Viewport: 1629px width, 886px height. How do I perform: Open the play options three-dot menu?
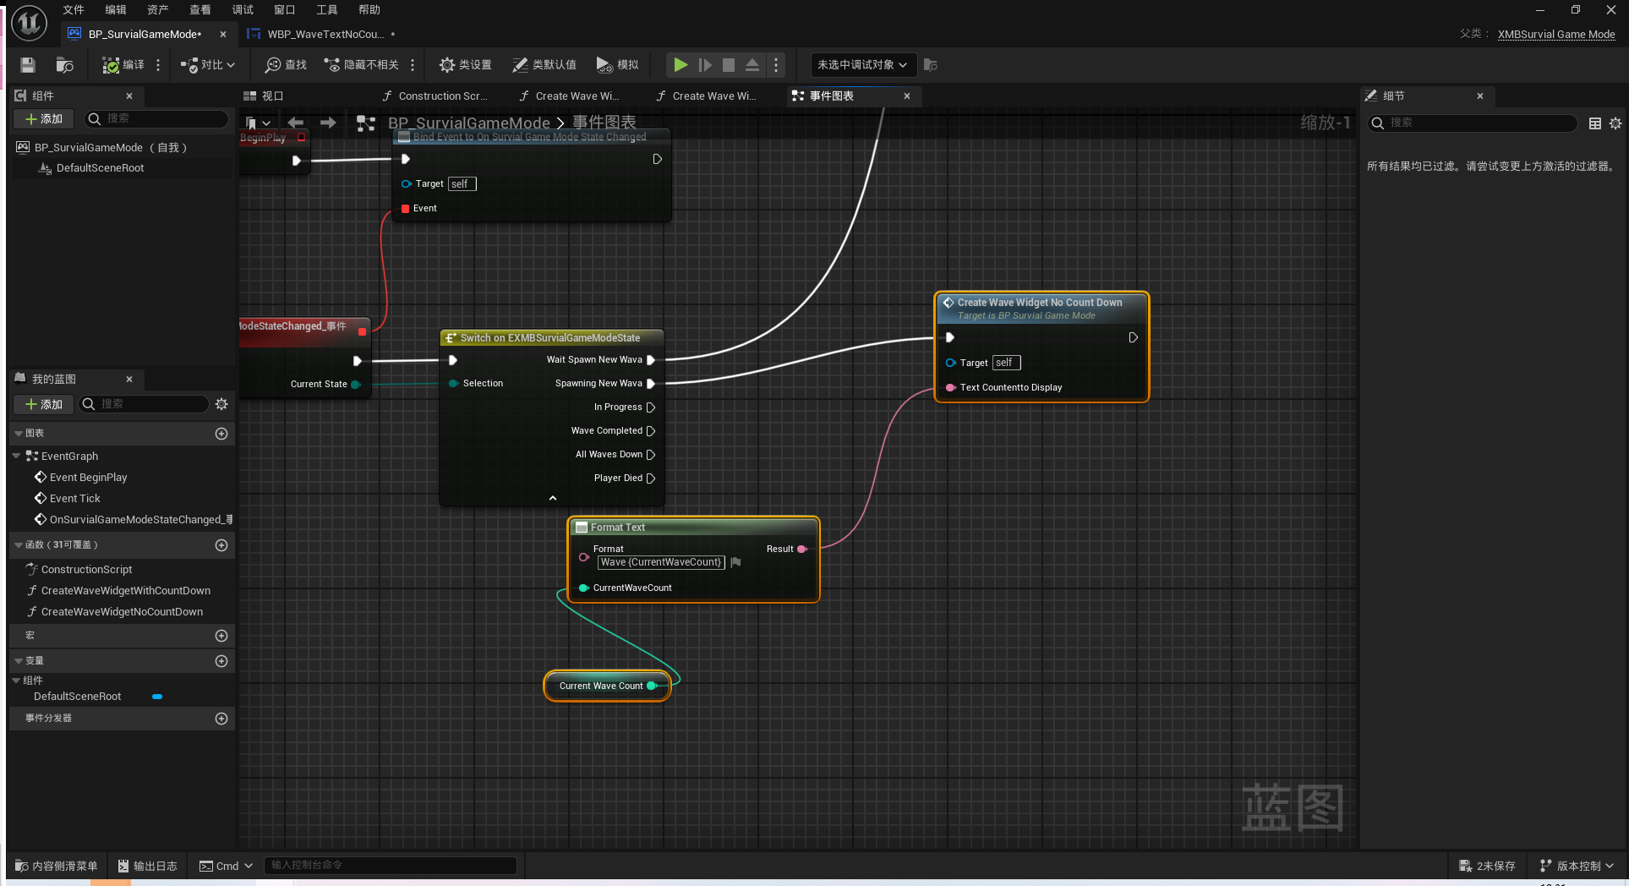776,65
